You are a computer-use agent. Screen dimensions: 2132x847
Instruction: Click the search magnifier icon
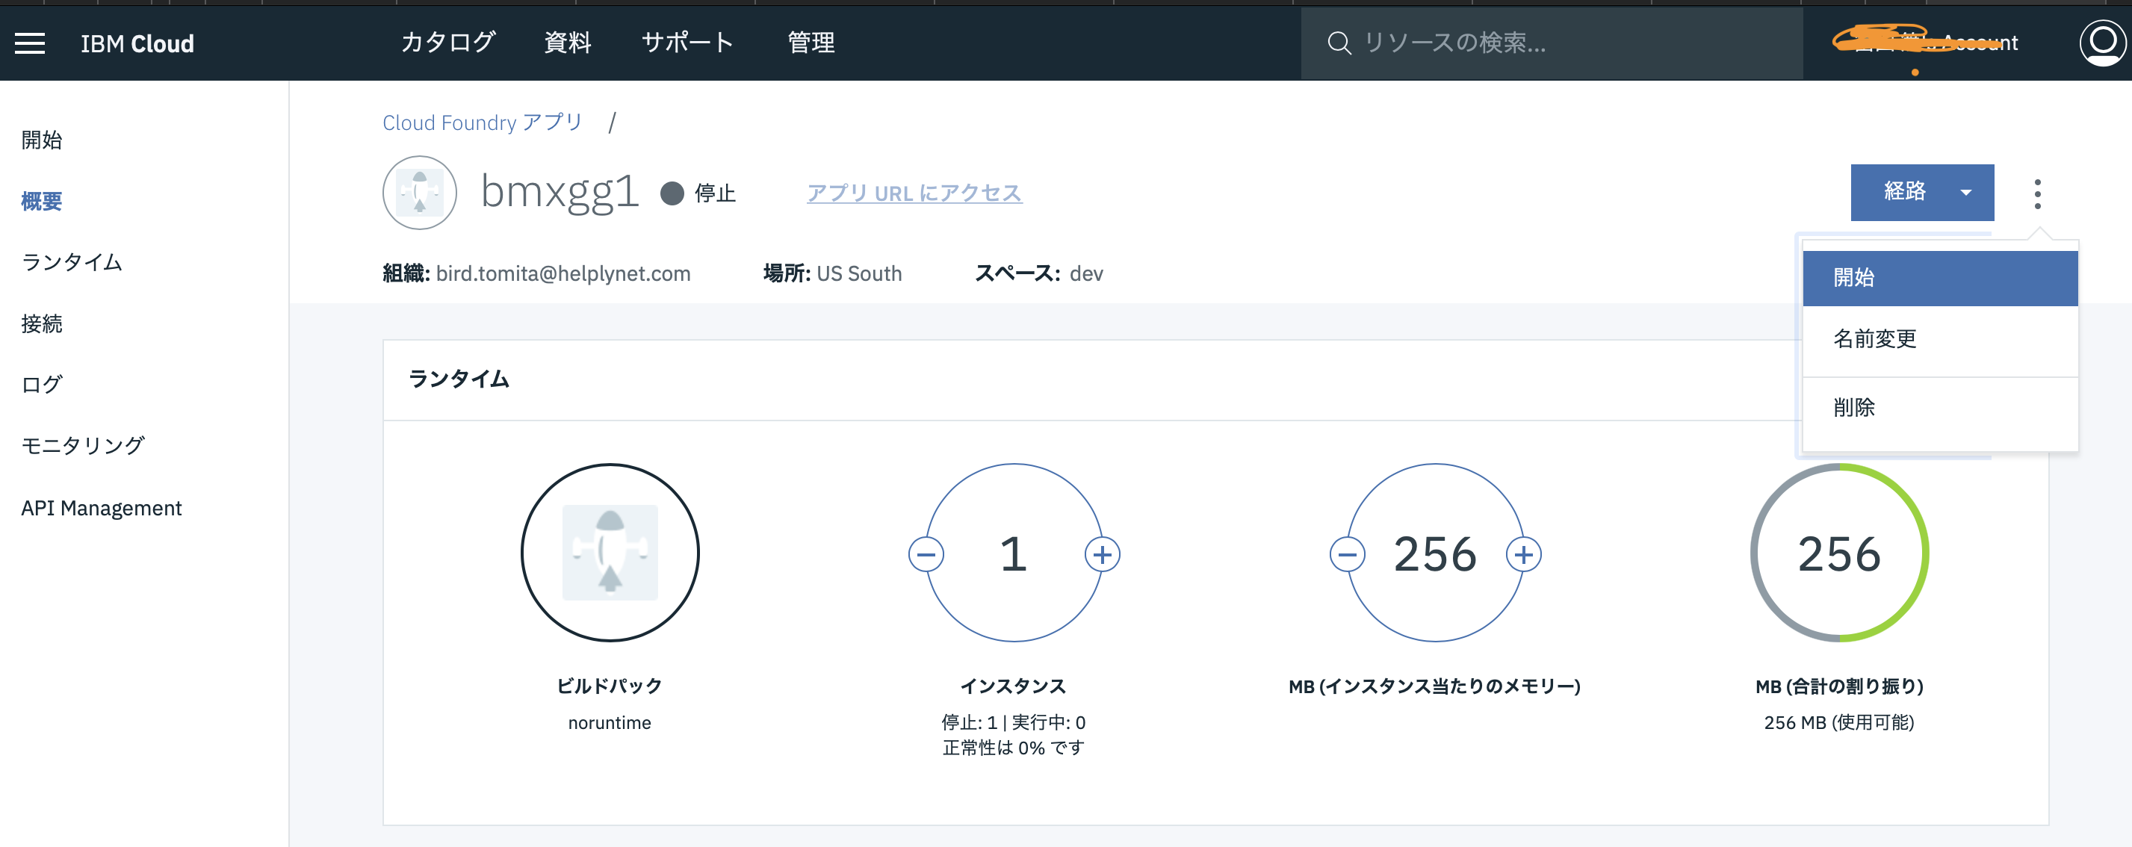(1339, 43)
